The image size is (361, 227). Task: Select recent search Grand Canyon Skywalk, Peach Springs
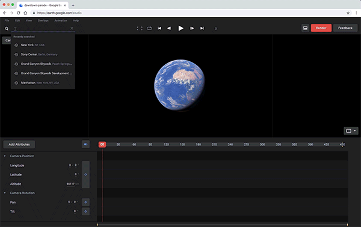click(x=43, y=64)
